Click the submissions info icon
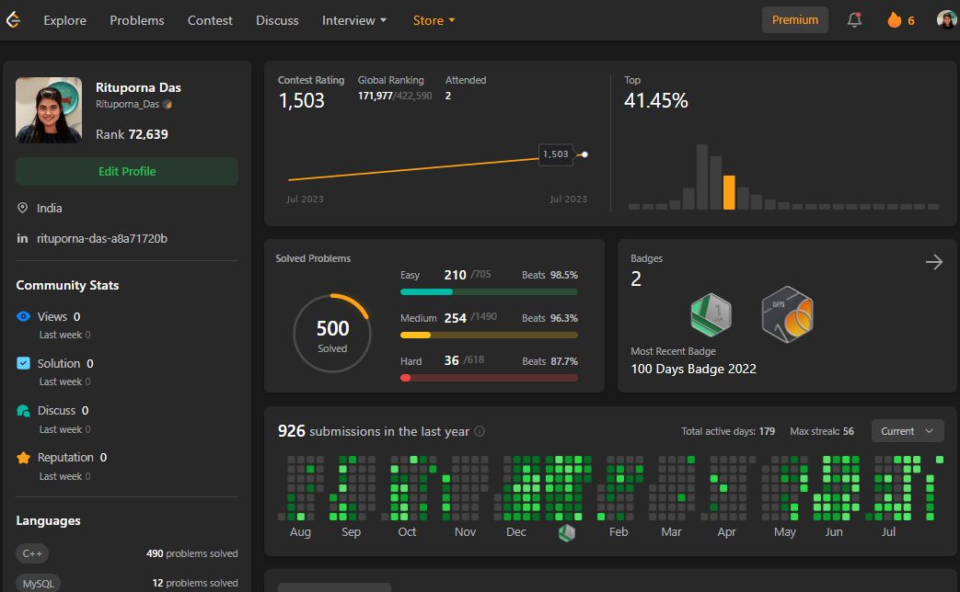The width and height of the screenshot is (960, 592). click(480, 431)
